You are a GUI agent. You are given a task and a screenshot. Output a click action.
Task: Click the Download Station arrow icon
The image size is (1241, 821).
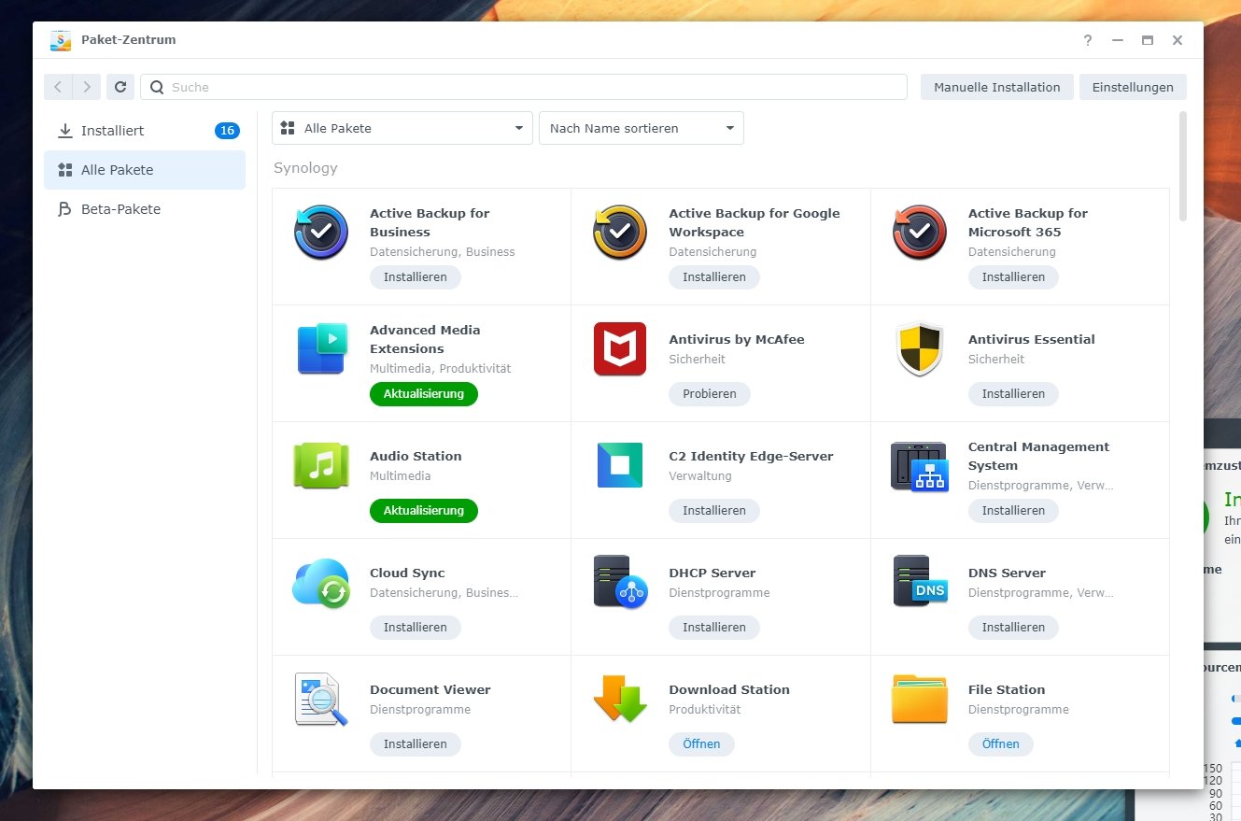click(x=619, y=699)
